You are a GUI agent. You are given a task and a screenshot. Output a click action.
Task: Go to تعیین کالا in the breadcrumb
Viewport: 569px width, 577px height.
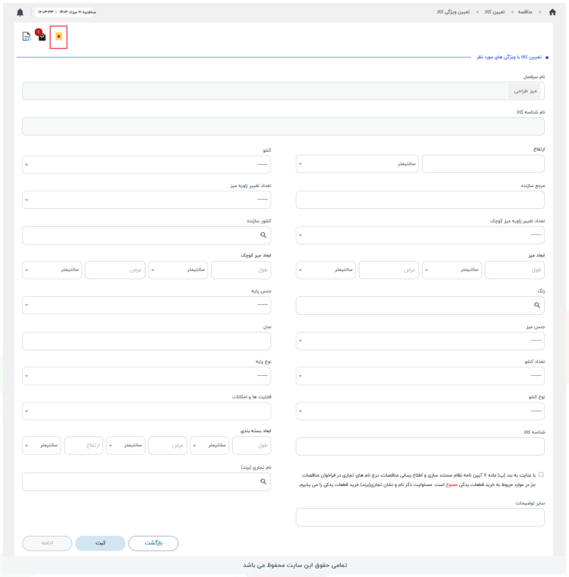[x=494, y=12]
